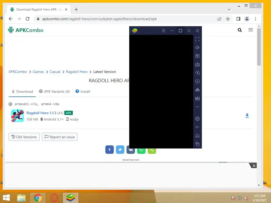Click BlueStacks icon in taskbar
Screen dimensions: 271x203
tap(71, 198)
